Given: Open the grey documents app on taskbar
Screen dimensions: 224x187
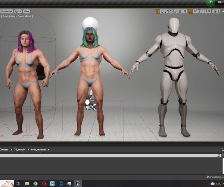Looking at the screenshot, I should click(x=69, y=183).
